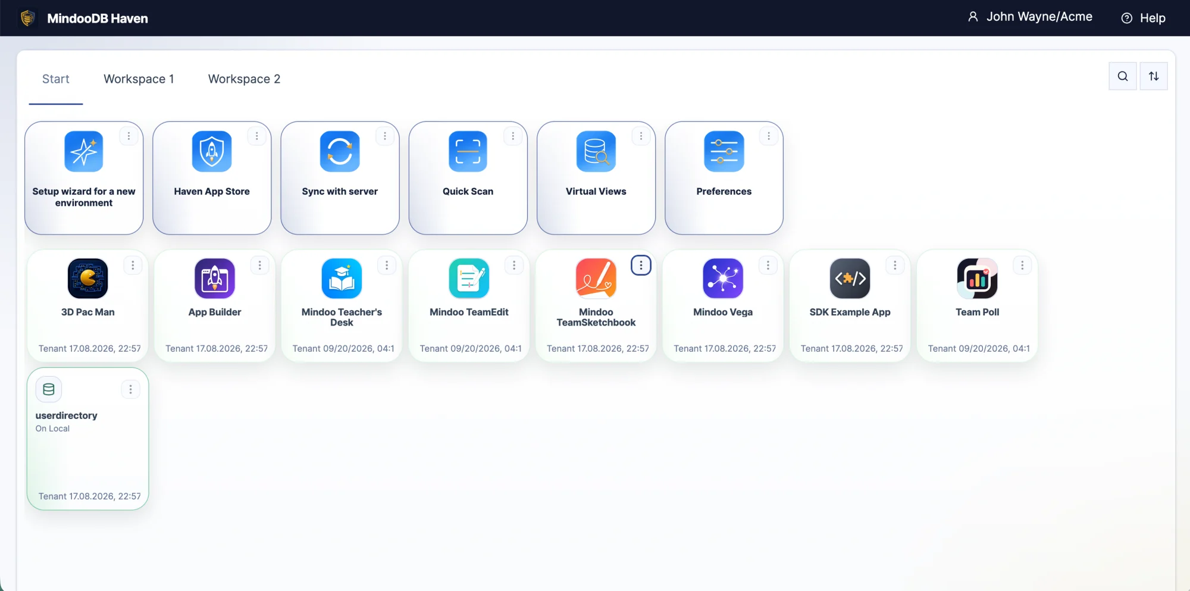
Task: Open Team Poll tile's three-dot menu
Action: pyautogui.click(x=1022, y=265)
